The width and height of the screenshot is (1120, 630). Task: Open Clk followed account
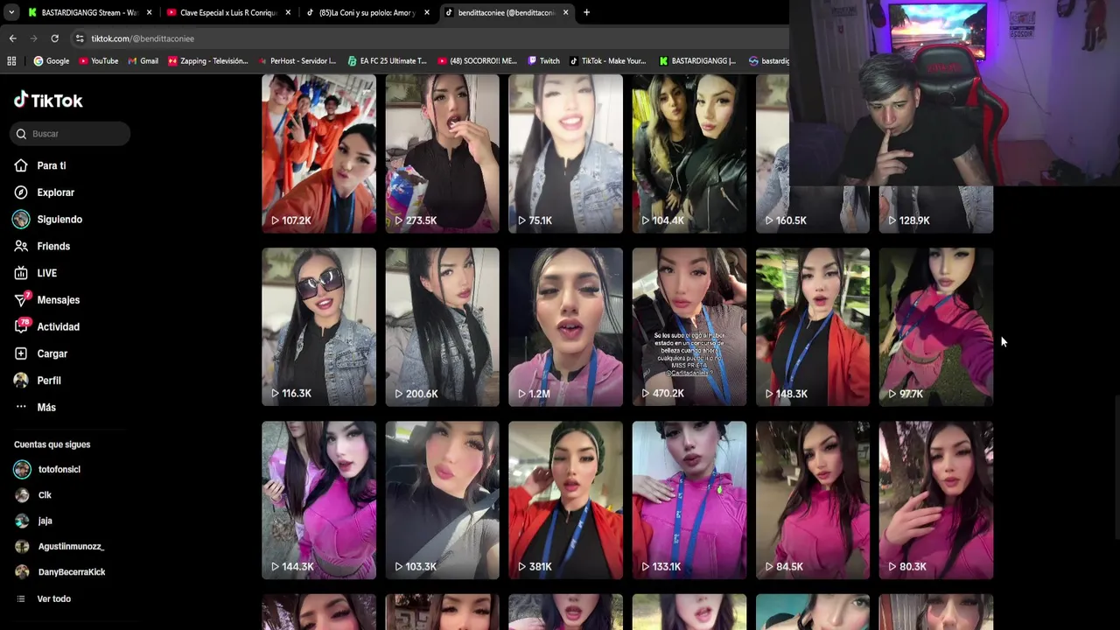33,495
